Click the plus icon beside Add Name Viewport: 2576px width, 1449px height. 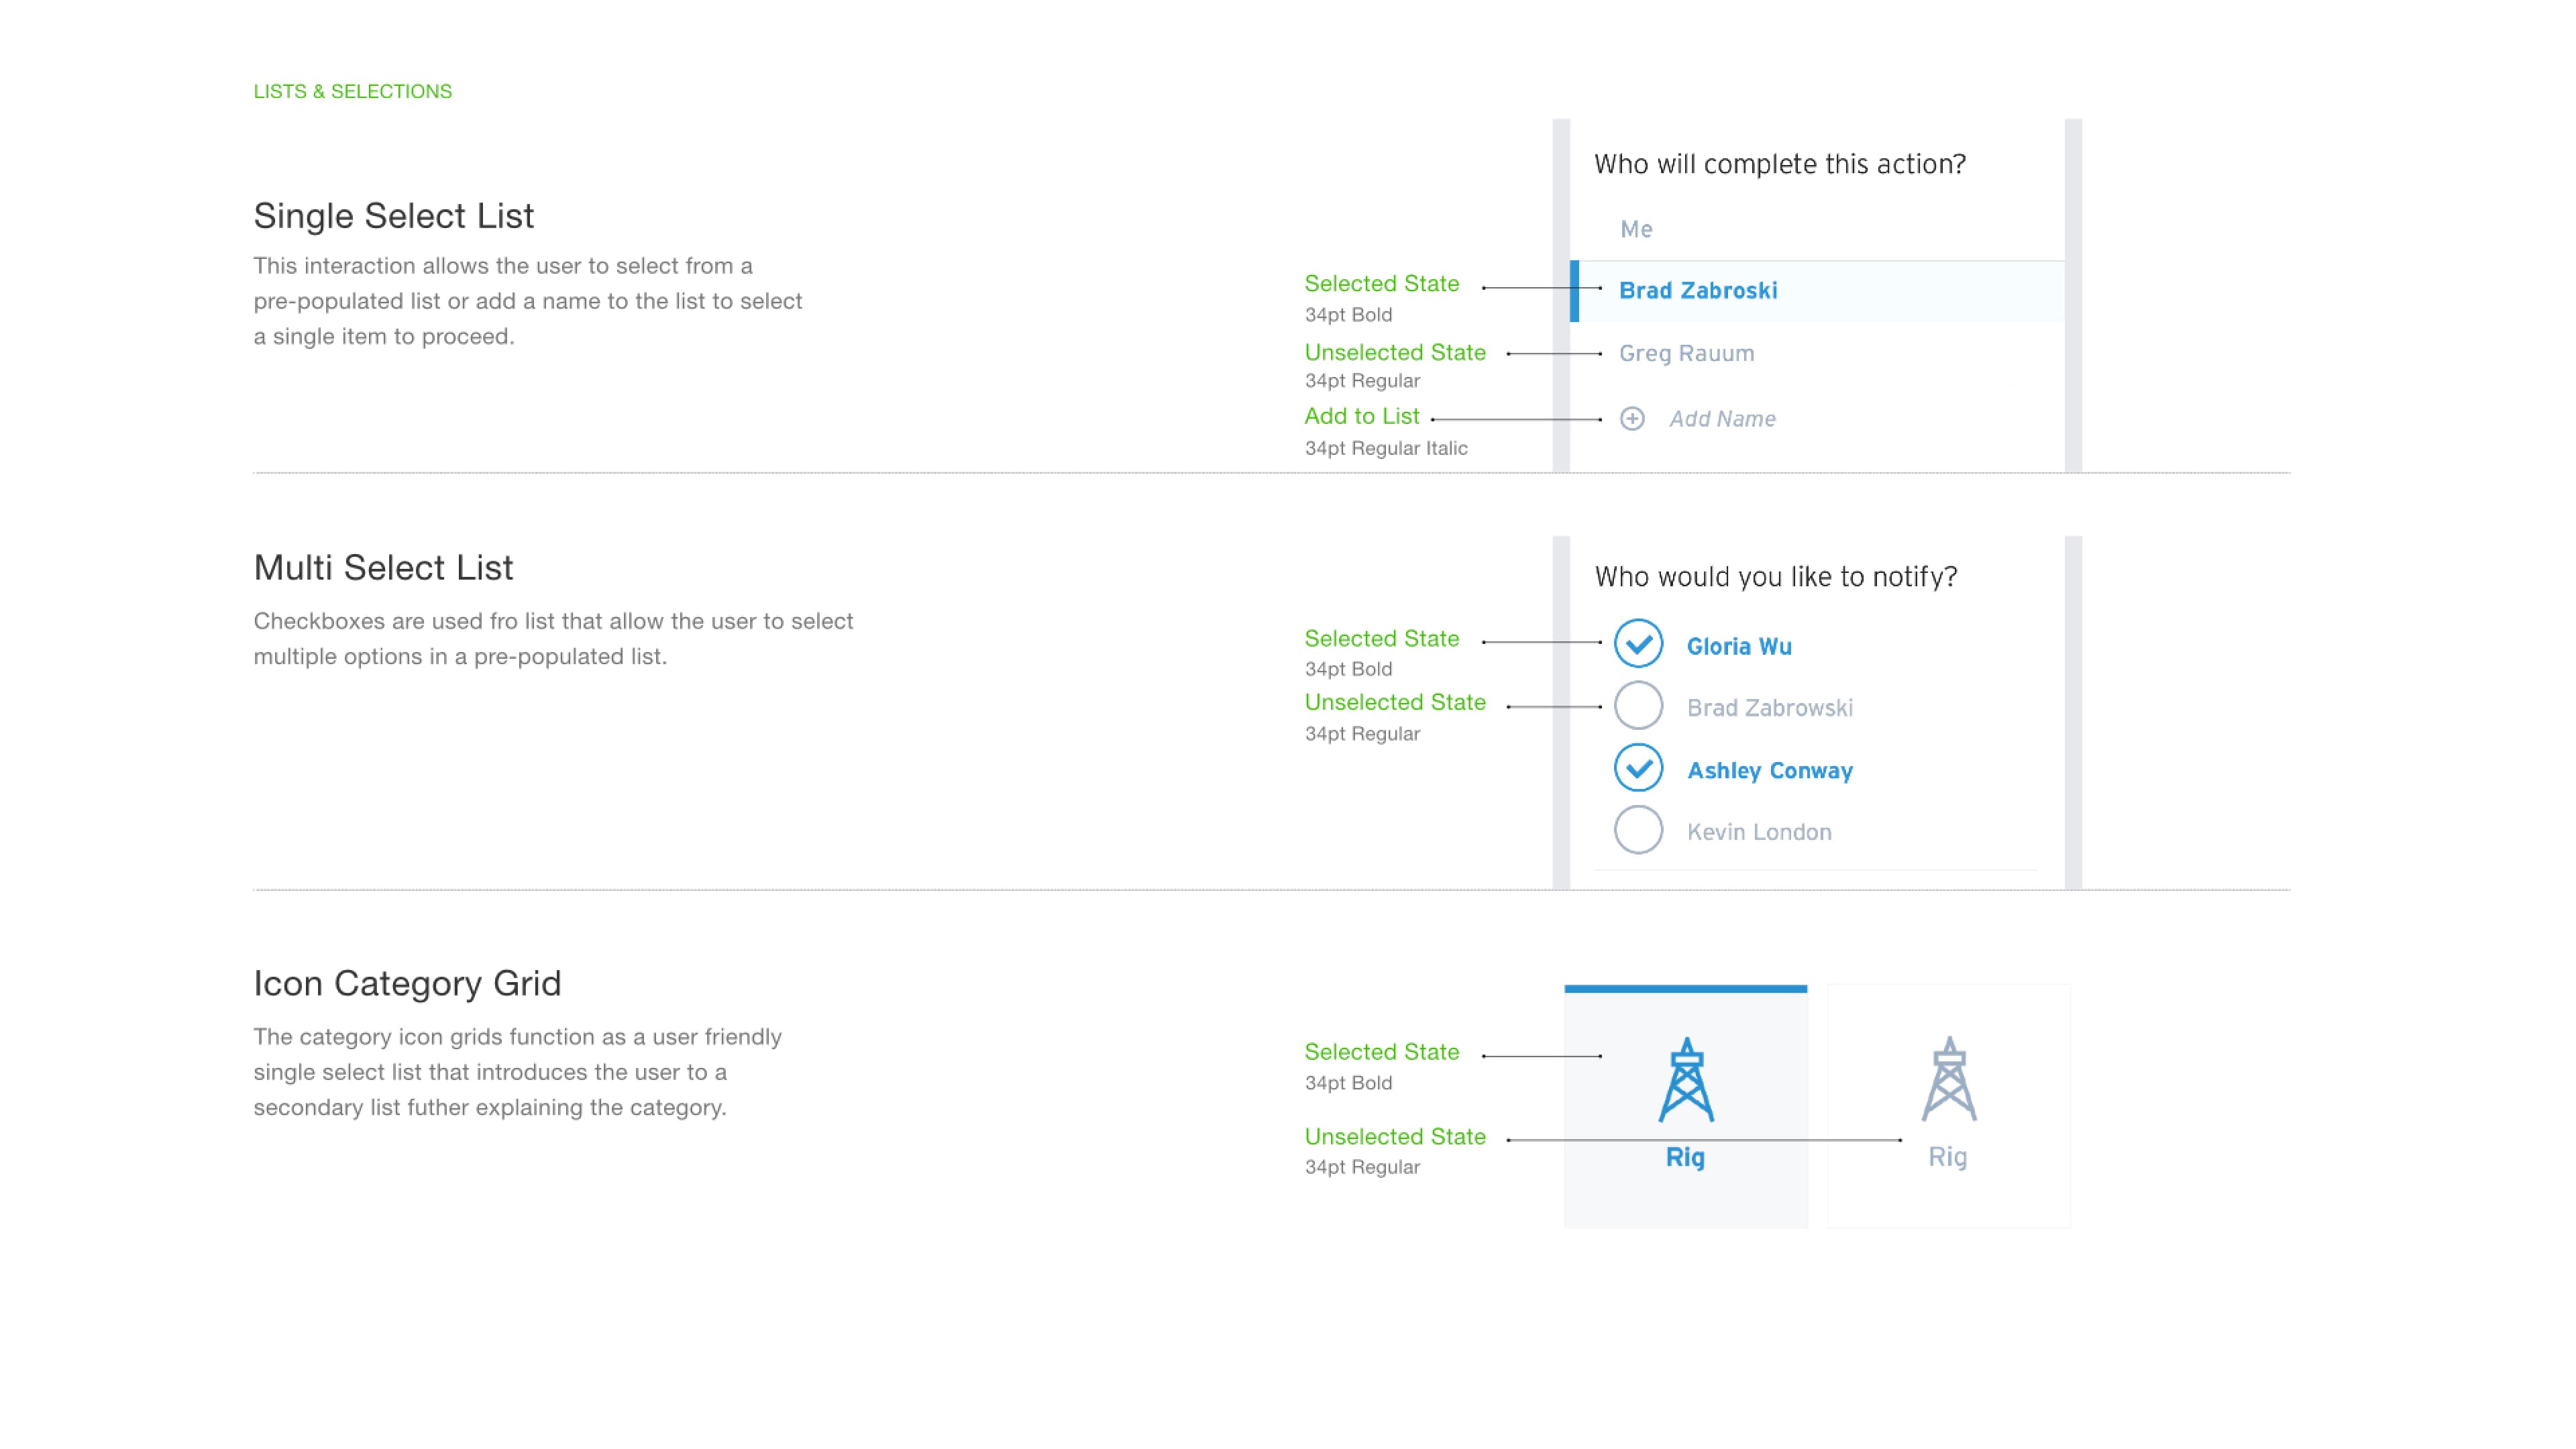click(1632, 419)
